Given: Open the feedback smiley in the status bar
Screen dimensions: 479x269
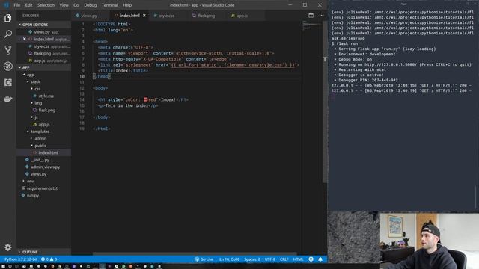Looking at the screenshot, I should (x=311, y=259).
